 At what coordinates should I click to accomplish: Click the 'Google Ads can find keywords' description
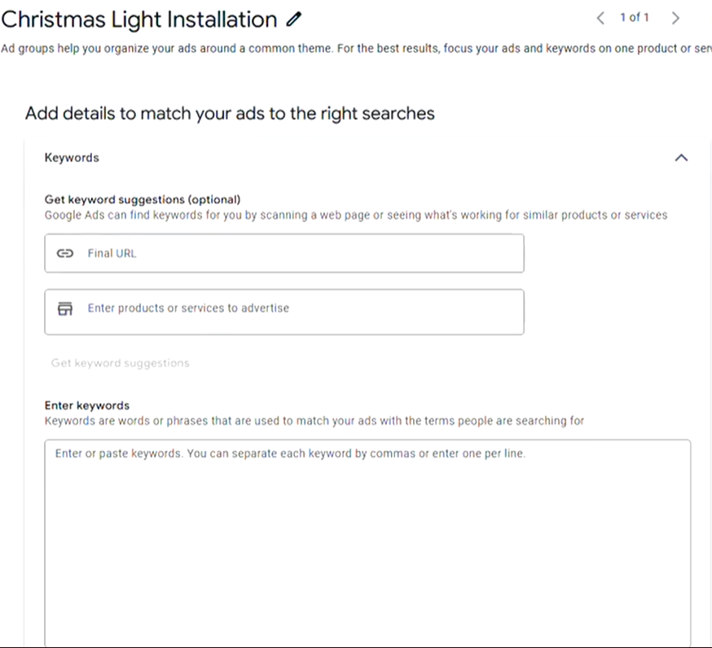pyautogui.click(x=355, y=215)
